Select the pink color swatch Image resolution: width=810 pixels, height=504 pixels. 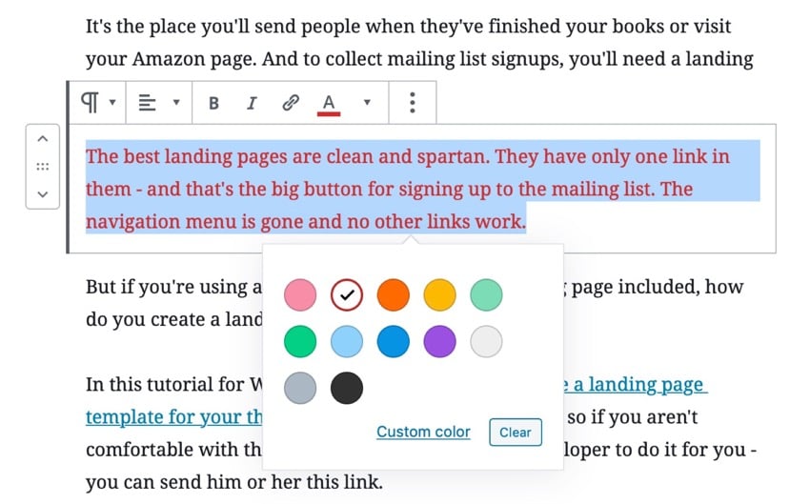pyautogui.click(x=300, y=294)
